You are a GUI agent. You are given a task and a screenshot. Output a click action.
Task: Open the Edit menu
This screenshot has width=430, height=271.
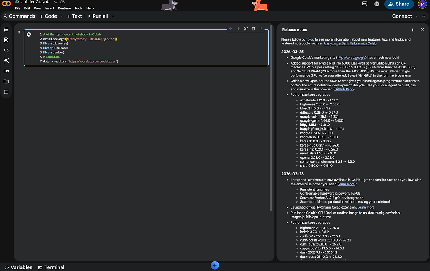coord(27,8)
